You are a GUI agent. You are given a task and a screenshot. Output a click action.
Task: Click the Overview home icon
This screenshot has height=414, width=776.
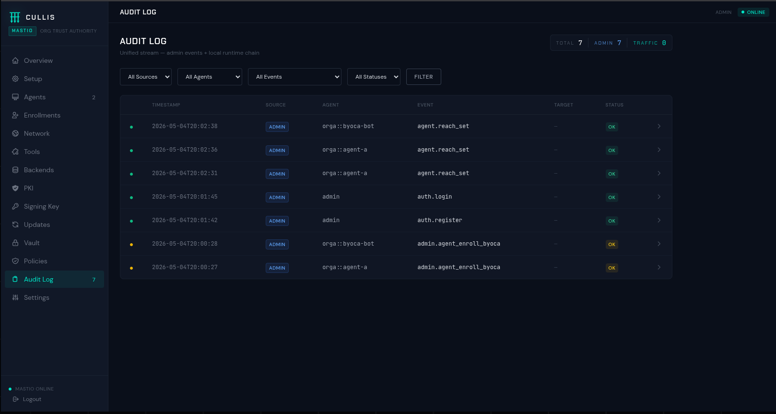point(15,60)
